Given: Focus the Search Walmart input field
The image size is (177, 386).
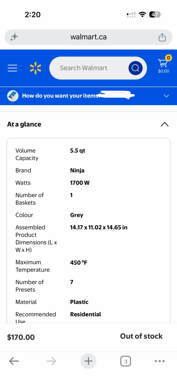Looking at the screenshot, I should pyautogui.click(x=88, y=68).
